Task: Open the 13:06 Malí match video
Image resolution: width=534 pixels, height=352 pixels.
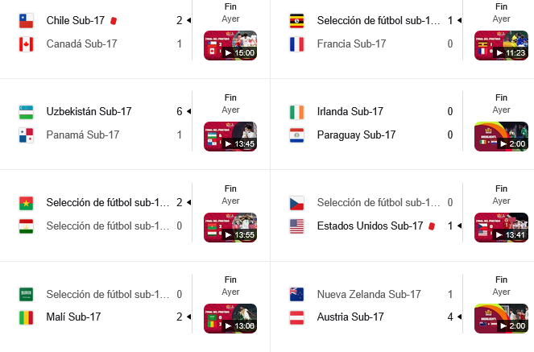Action: pos(230,318)
